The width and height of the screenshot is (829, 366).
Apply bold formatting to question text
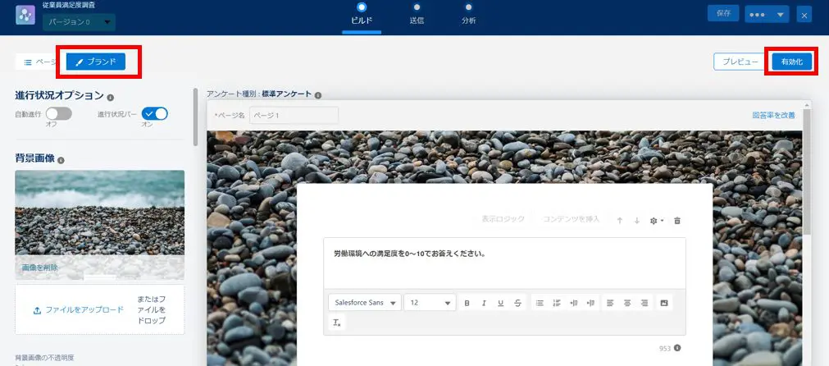click(x=467, y=303)
